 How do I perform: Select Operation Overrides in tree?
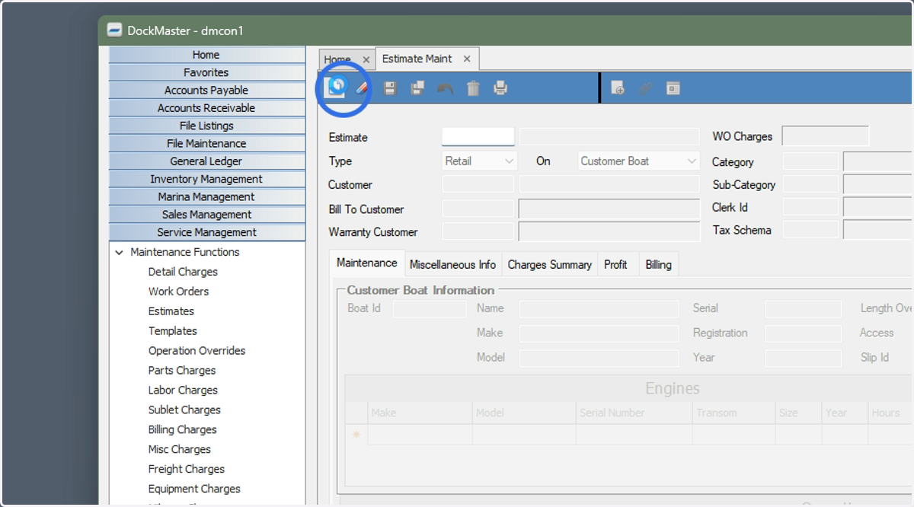point(197,351)
